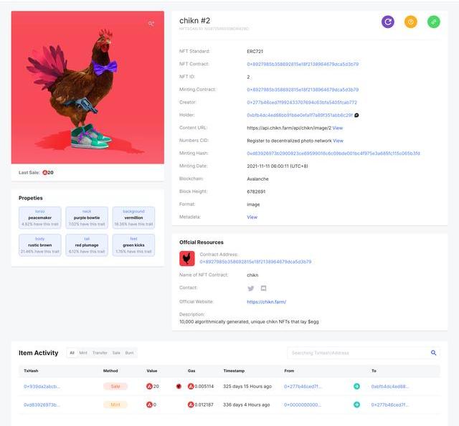Open the NFT Contract address link
Image resolution: width=459 pixels, height=426 pixels.
pos(303,64)
